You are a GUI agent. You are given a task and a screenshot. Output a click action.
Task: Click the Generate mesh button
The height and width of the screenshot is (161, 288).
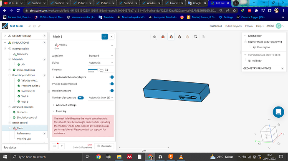(104, 146)
